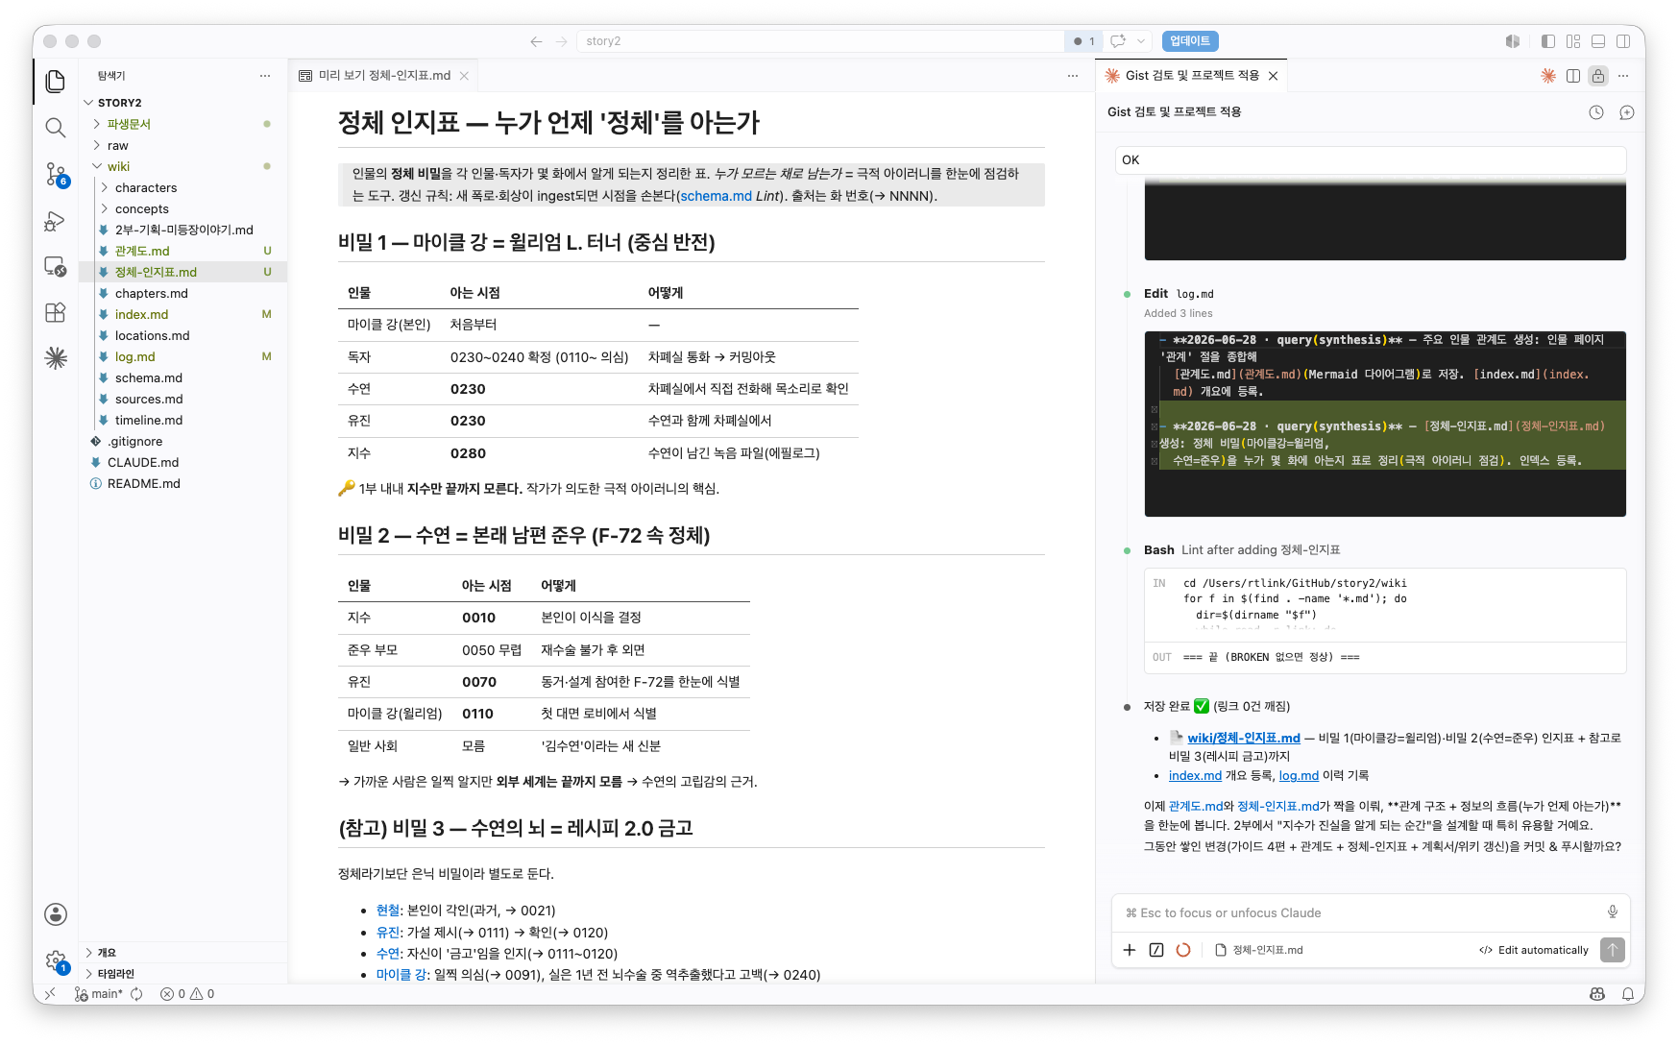Open Claude panel more actions menu
1678x1045 pixels.
(1623, 76)
